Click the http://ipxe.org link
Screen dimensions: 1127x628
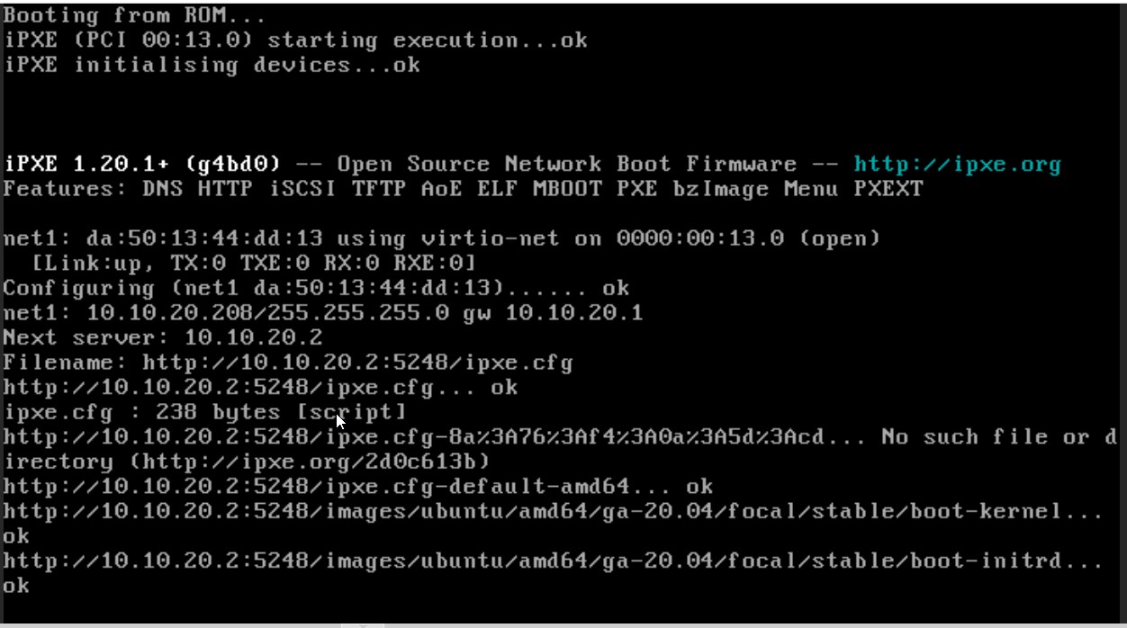pyautogui.click(x=957, y=165)
